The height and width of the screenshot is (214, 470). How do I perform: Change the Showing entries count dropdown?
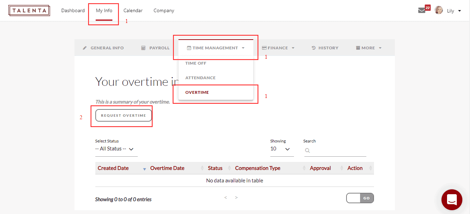[x=280, y=149]
